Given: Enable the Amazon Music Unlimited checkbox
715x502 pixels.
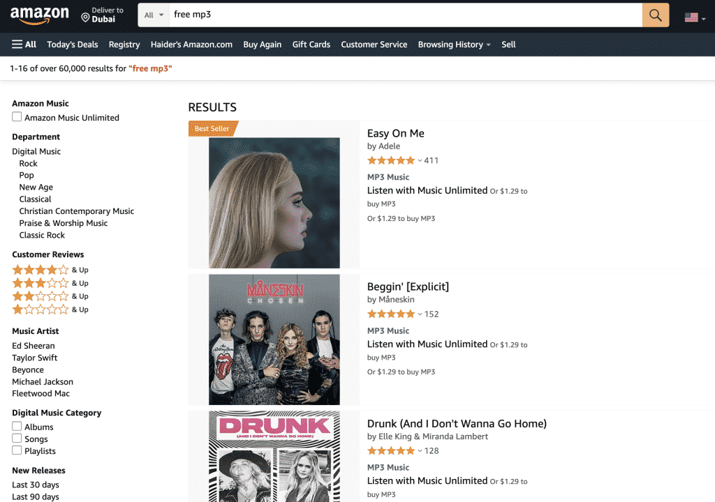Looking at the screenshot, I should click(16, 116).
